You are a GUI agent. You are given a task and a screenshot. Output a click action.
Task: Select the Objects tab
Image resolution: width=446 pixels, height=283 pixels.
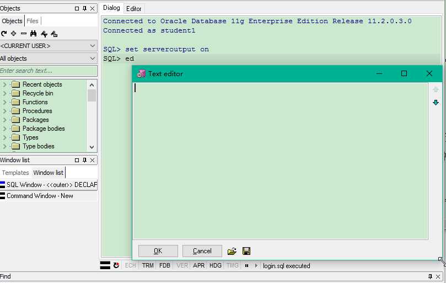point(12,21)
